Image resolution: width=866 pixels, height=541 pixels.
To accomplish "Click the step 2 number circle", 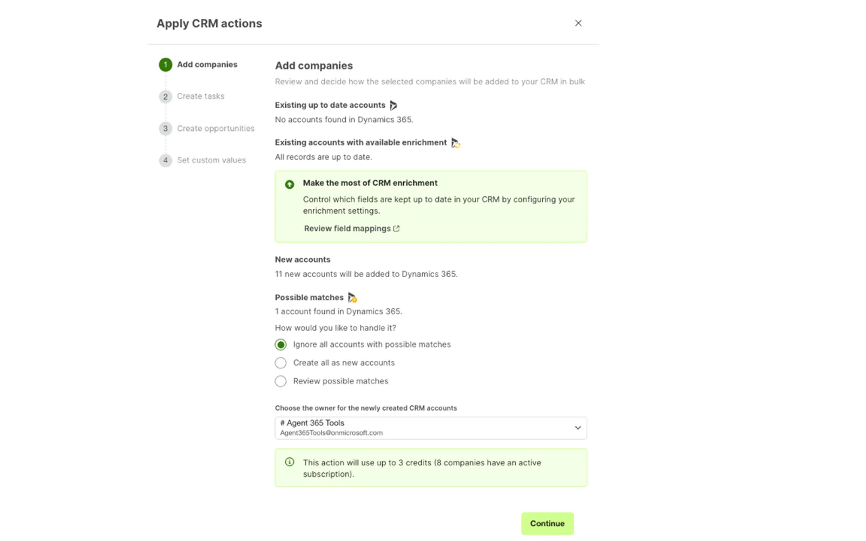I will pos(166,97).
